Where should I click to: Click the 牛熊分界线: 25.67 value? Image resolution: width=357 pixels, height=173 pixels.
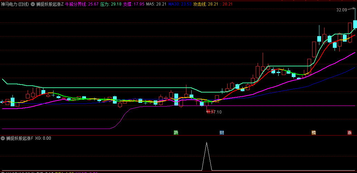click(x=82, y=4)
